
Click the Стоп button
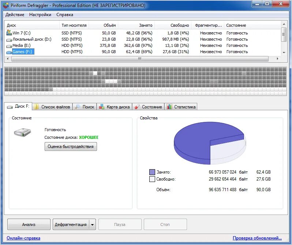[165, 224]
